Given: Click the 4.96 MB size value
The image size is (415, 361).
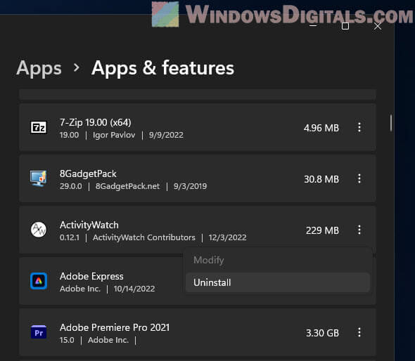Looking at the screenshot, I should pos(321,128).
